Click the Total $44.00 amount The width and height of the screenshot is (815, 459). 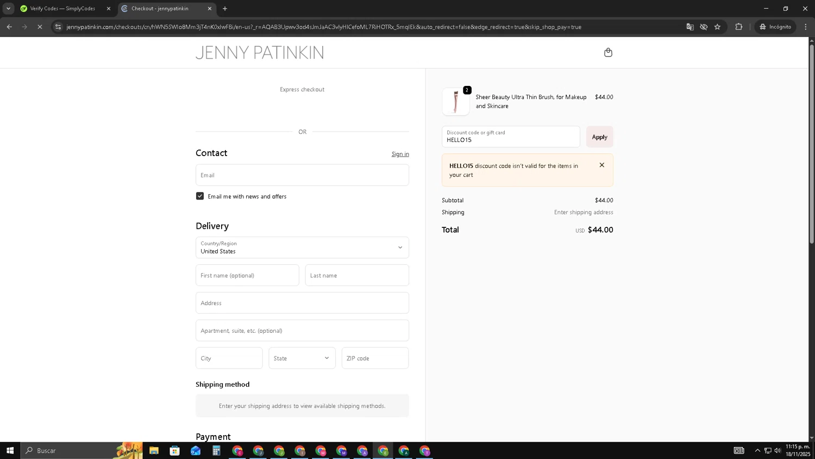tap(600, 230)
